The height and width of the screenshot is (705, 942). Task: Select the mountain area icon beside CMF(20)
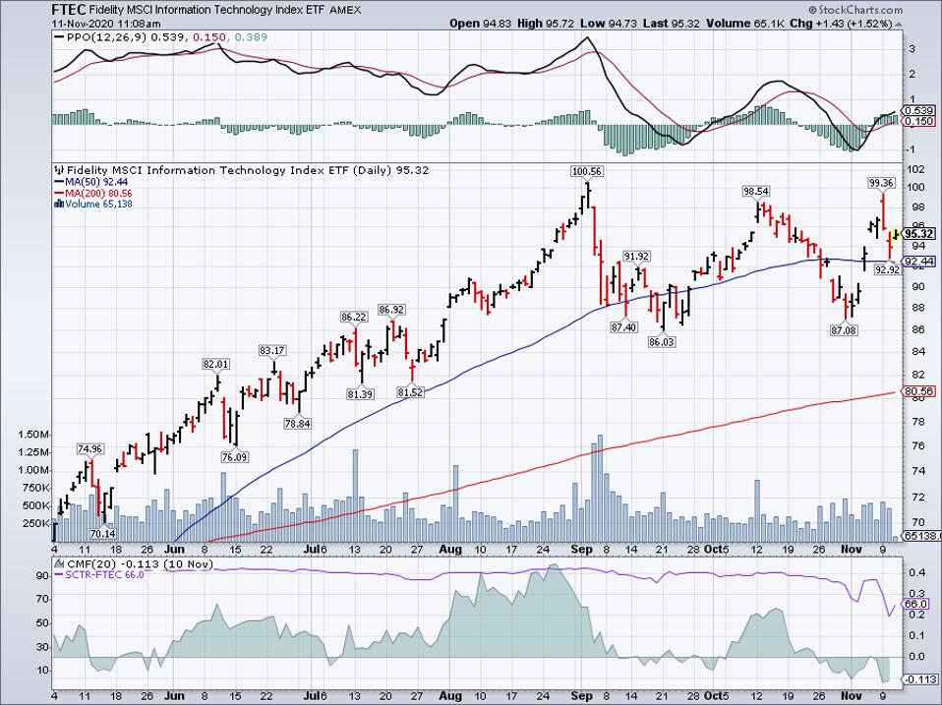[x=59, y=563]
